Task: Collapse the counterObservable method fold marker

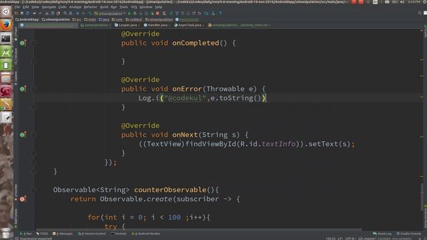Action: (x=34, y=189)
